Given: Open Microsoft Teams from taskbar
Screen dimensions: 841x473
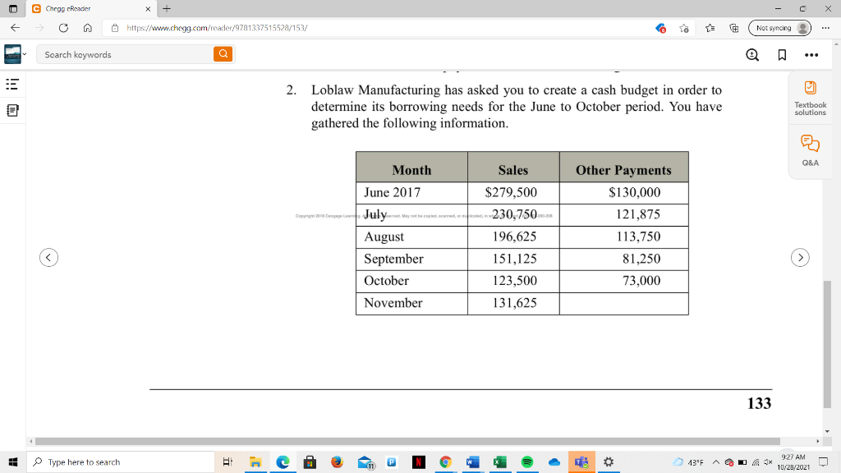Looking at the screenshot, I should pos(581,462).
